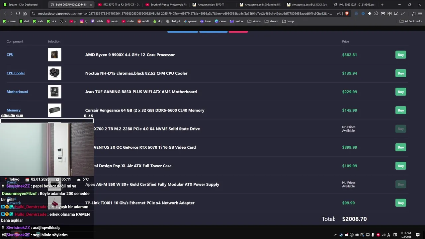Click the Steam icon in system tray
425x239 pixels.
tap(341, 235)
